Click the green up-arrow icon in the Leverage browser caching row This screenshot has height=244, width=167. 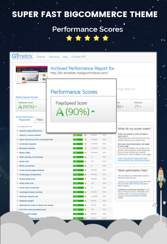coord(85,192)
